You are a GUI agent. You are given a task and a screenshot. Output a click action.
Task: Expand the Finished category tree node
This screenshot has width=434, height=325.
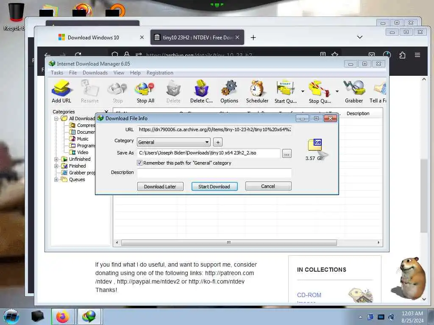click(56, 166)
